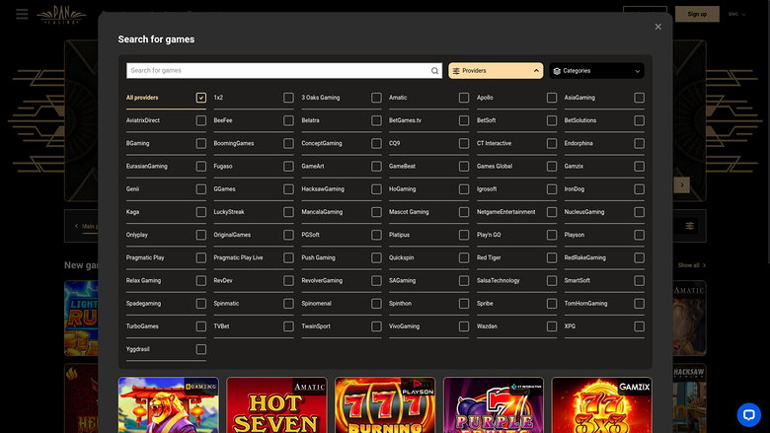Open the Purple Fruits game thumbnail
The width and height of the screenshot is (770, 433).
tap(493, 405)
